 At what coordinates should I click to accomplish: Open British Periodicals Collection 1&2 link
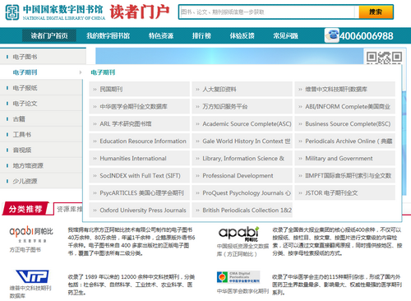(x=242, y=210)
